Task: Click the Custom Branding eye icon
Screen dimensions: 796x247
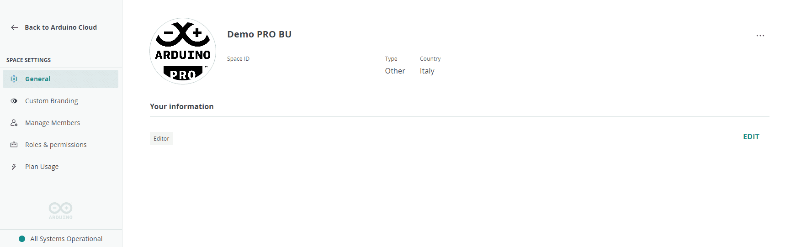Action: coord(14,101)
